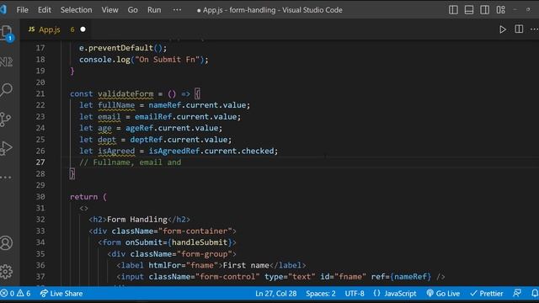Screen dimensions: 539x303
Task: Click the fullName variable
Action: pos(116,105)
